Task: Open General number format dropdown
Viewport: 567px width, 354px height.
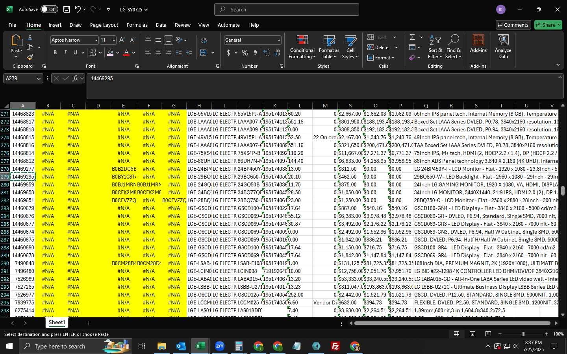Action: point(279,40)
